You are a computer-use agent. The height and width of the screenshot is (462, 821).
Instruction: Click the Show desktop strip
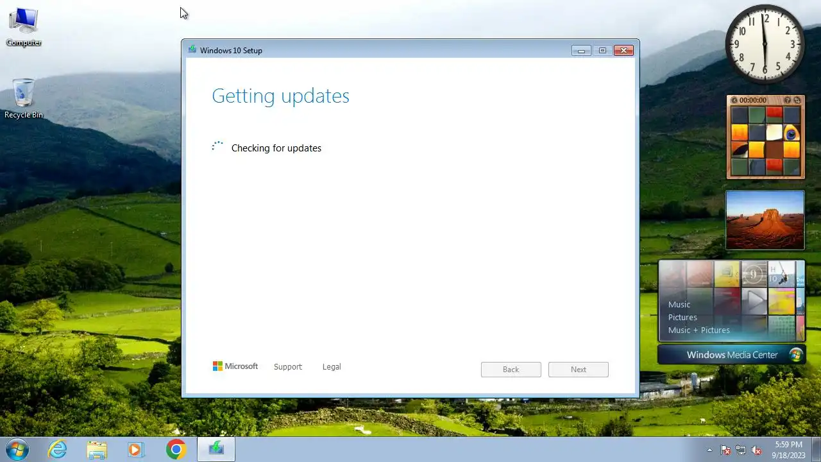(x=816, y=450)
